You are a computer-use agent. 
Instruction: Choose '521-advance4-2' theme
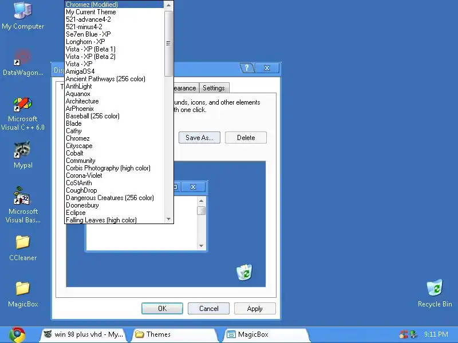click(x=114, y=19)
